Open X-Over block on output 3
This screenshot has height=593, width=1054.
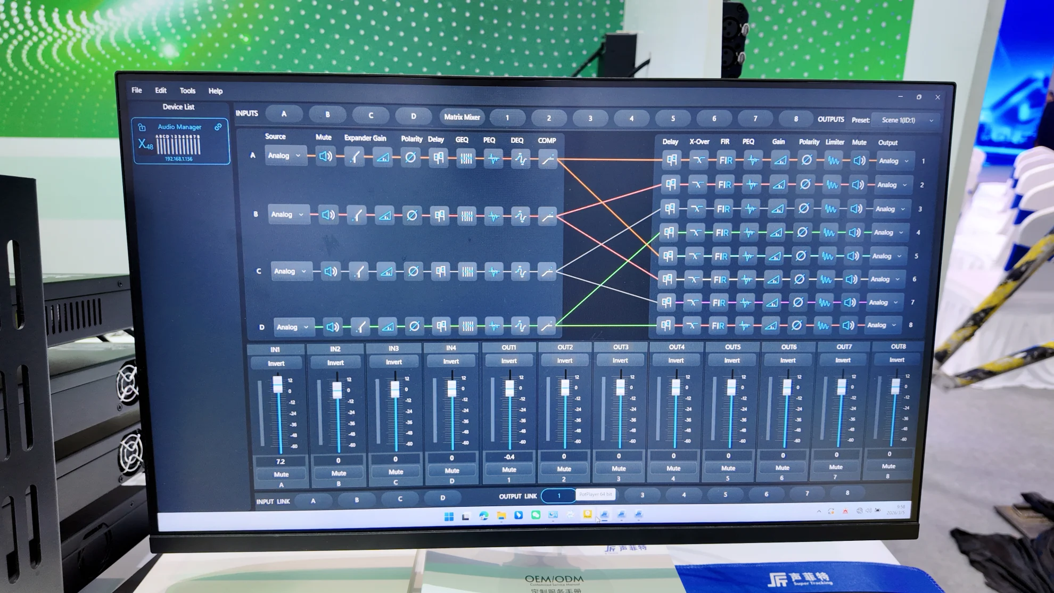click(696, 209)
